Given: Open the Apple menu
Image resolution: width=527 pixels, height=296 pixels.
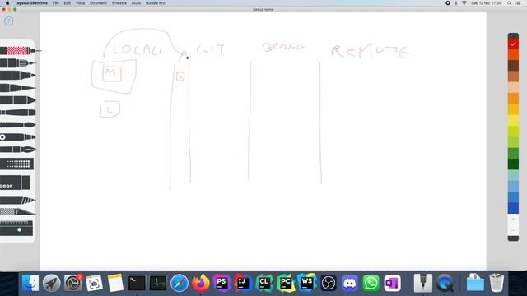Looking at the screenshot, I should 7,3.
